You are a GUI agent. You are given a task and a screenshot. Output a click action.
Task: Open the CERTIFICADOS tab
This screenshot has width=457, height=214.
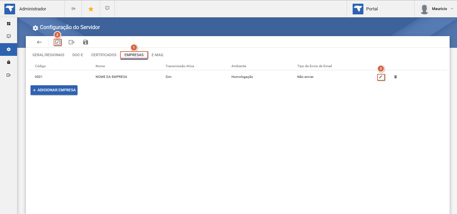104,55
